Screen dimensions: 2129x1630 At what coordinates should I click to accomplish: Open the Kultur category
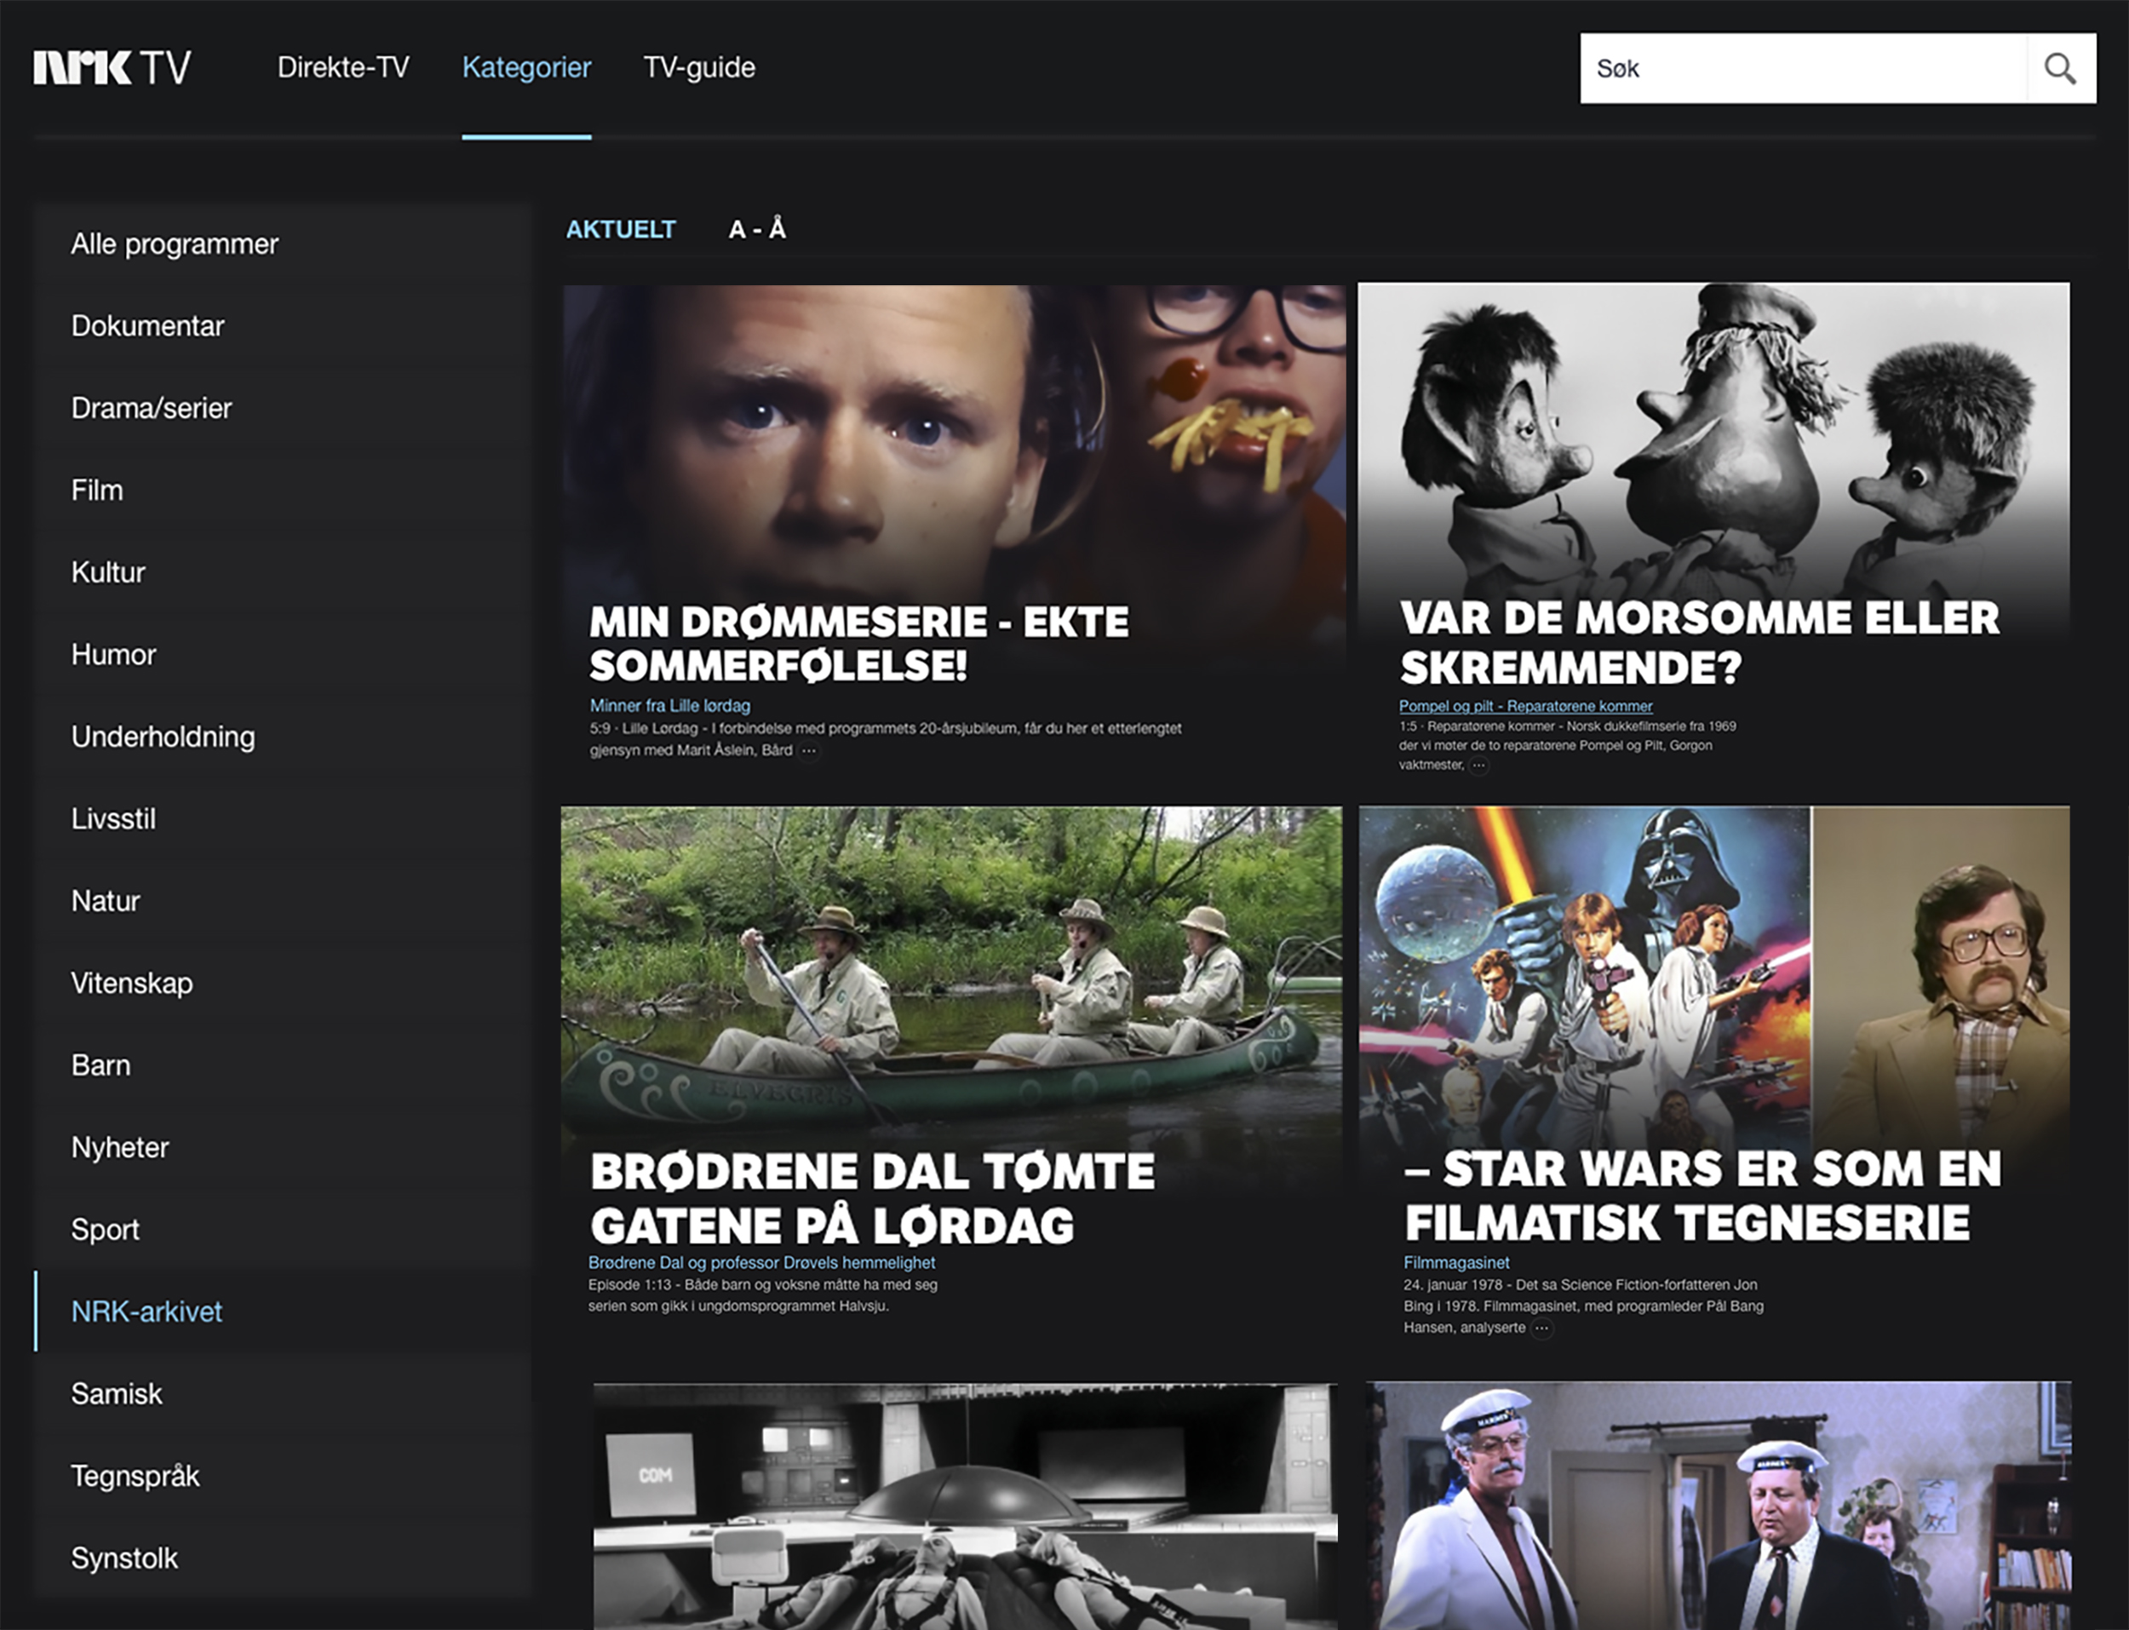[x=284, y=572]
